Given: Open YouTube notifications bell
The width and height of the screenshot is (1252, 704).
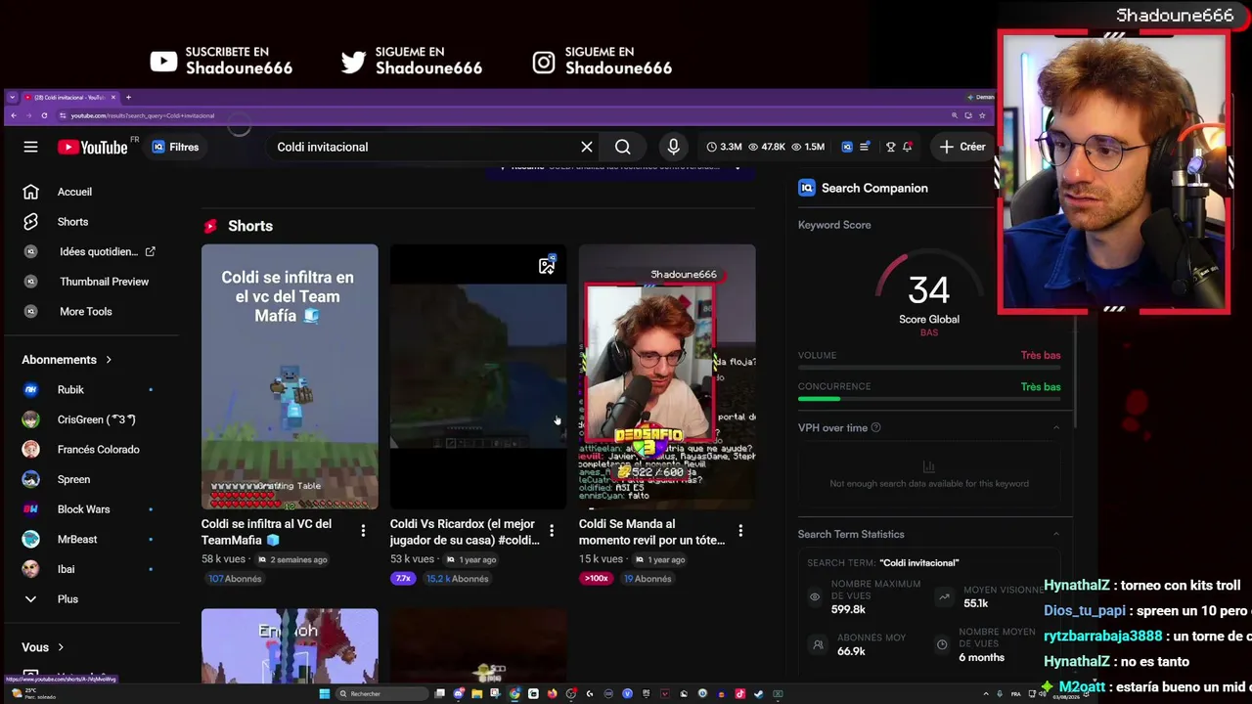Looking at the screenshot, I should pos(908,147).
